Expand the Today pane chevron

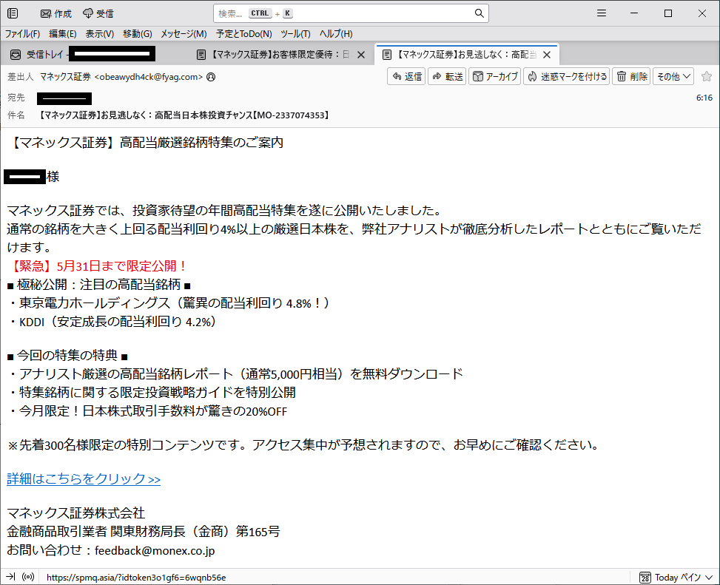[709, 577]
